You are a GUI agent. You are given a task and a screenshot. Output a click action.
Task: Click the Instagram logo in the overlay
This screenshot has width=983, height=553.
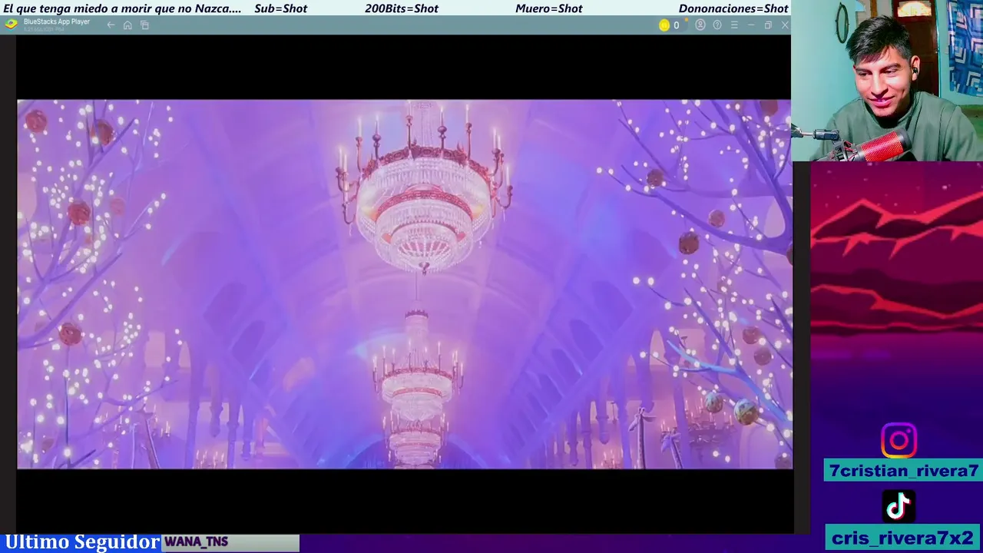pyautogui.click(x=899, y=441)
